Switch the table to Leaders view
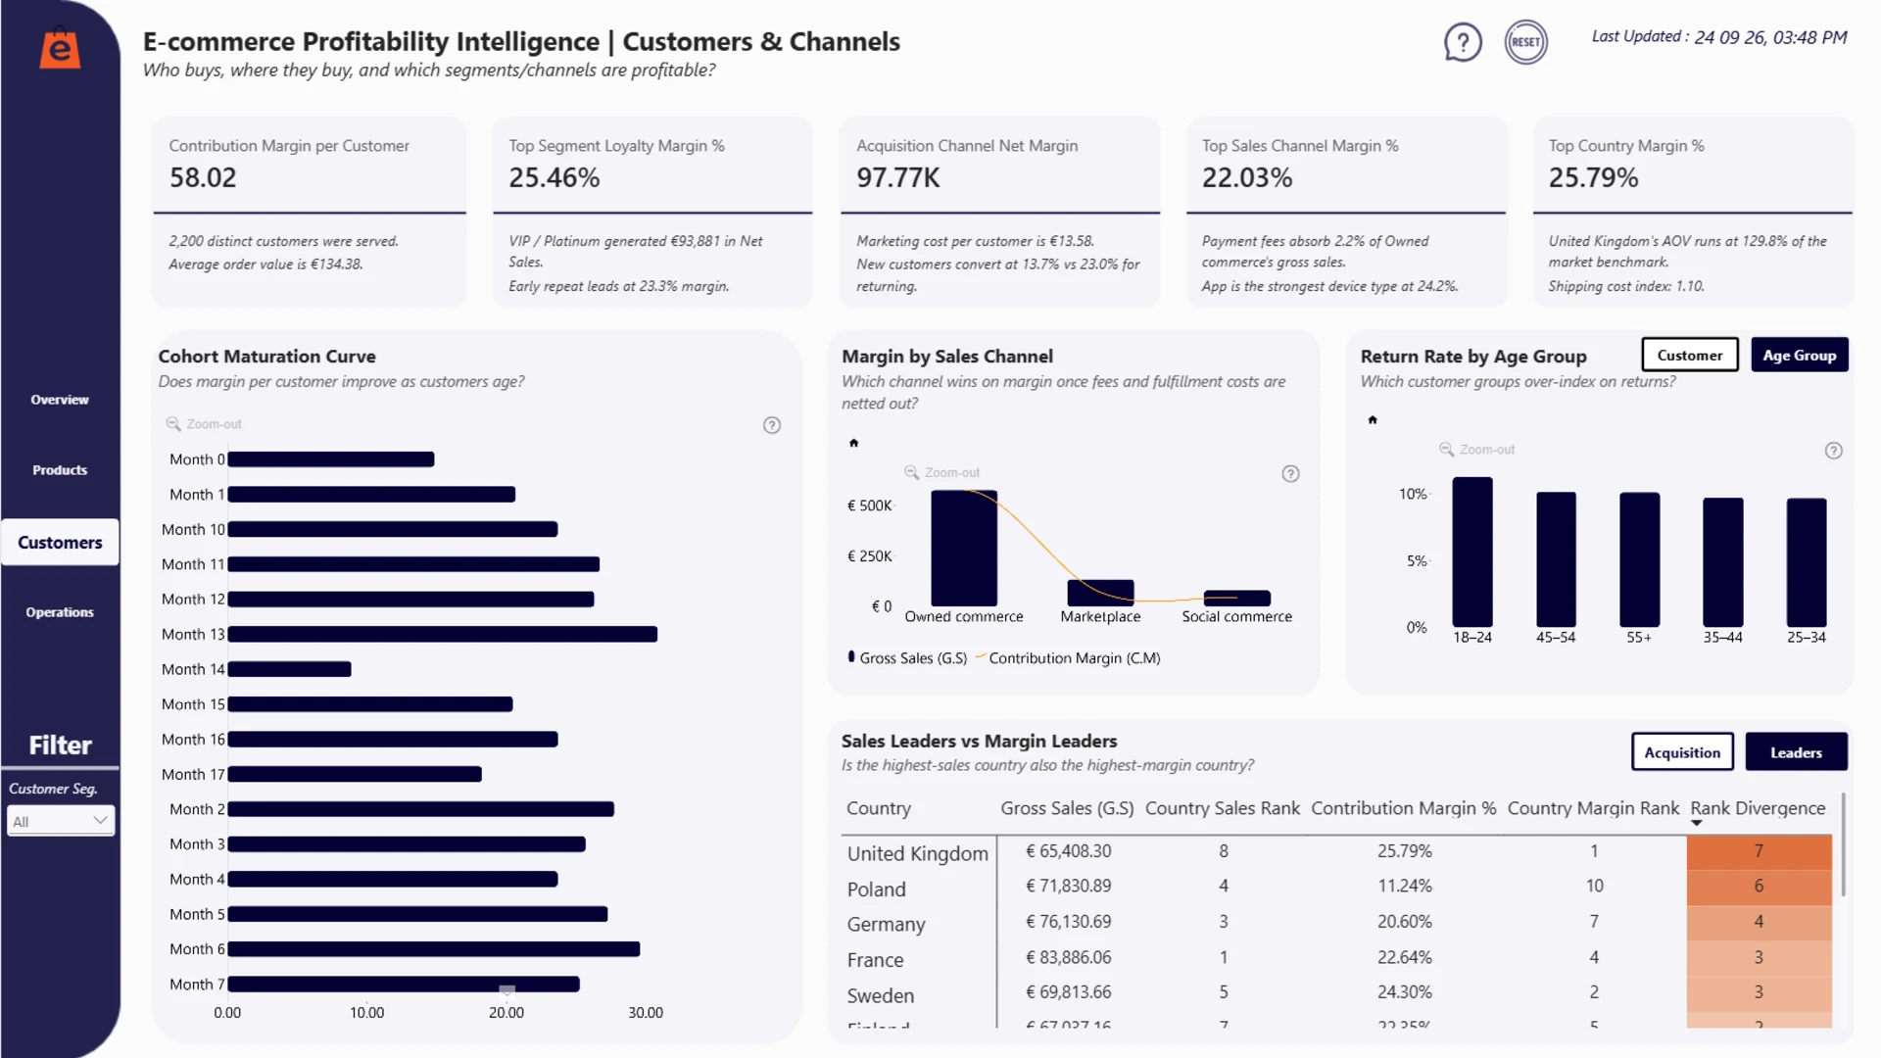The image size is (1881, 1058). (1796, 752)
